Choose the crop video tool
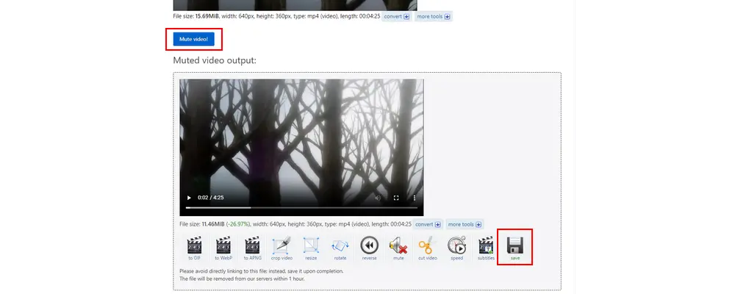Image resolution: width=735 pixels, height=294 pixels. click(282, 248)
